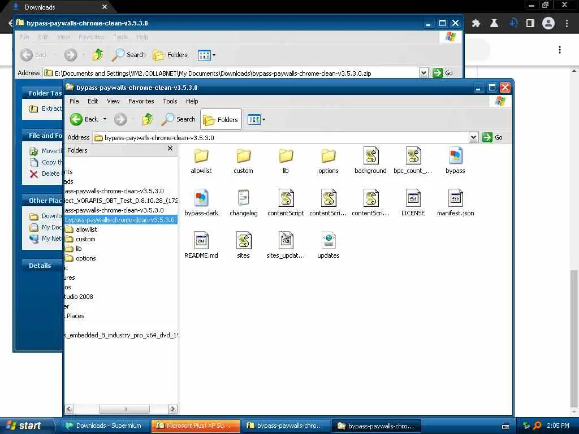
Task: Click the Details header in back window
Action: [40, 266]
